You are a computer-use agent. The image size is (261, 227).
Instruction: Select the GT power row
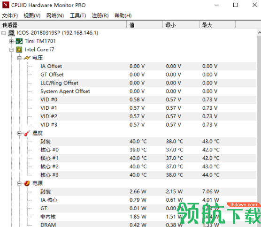[148, 208]
